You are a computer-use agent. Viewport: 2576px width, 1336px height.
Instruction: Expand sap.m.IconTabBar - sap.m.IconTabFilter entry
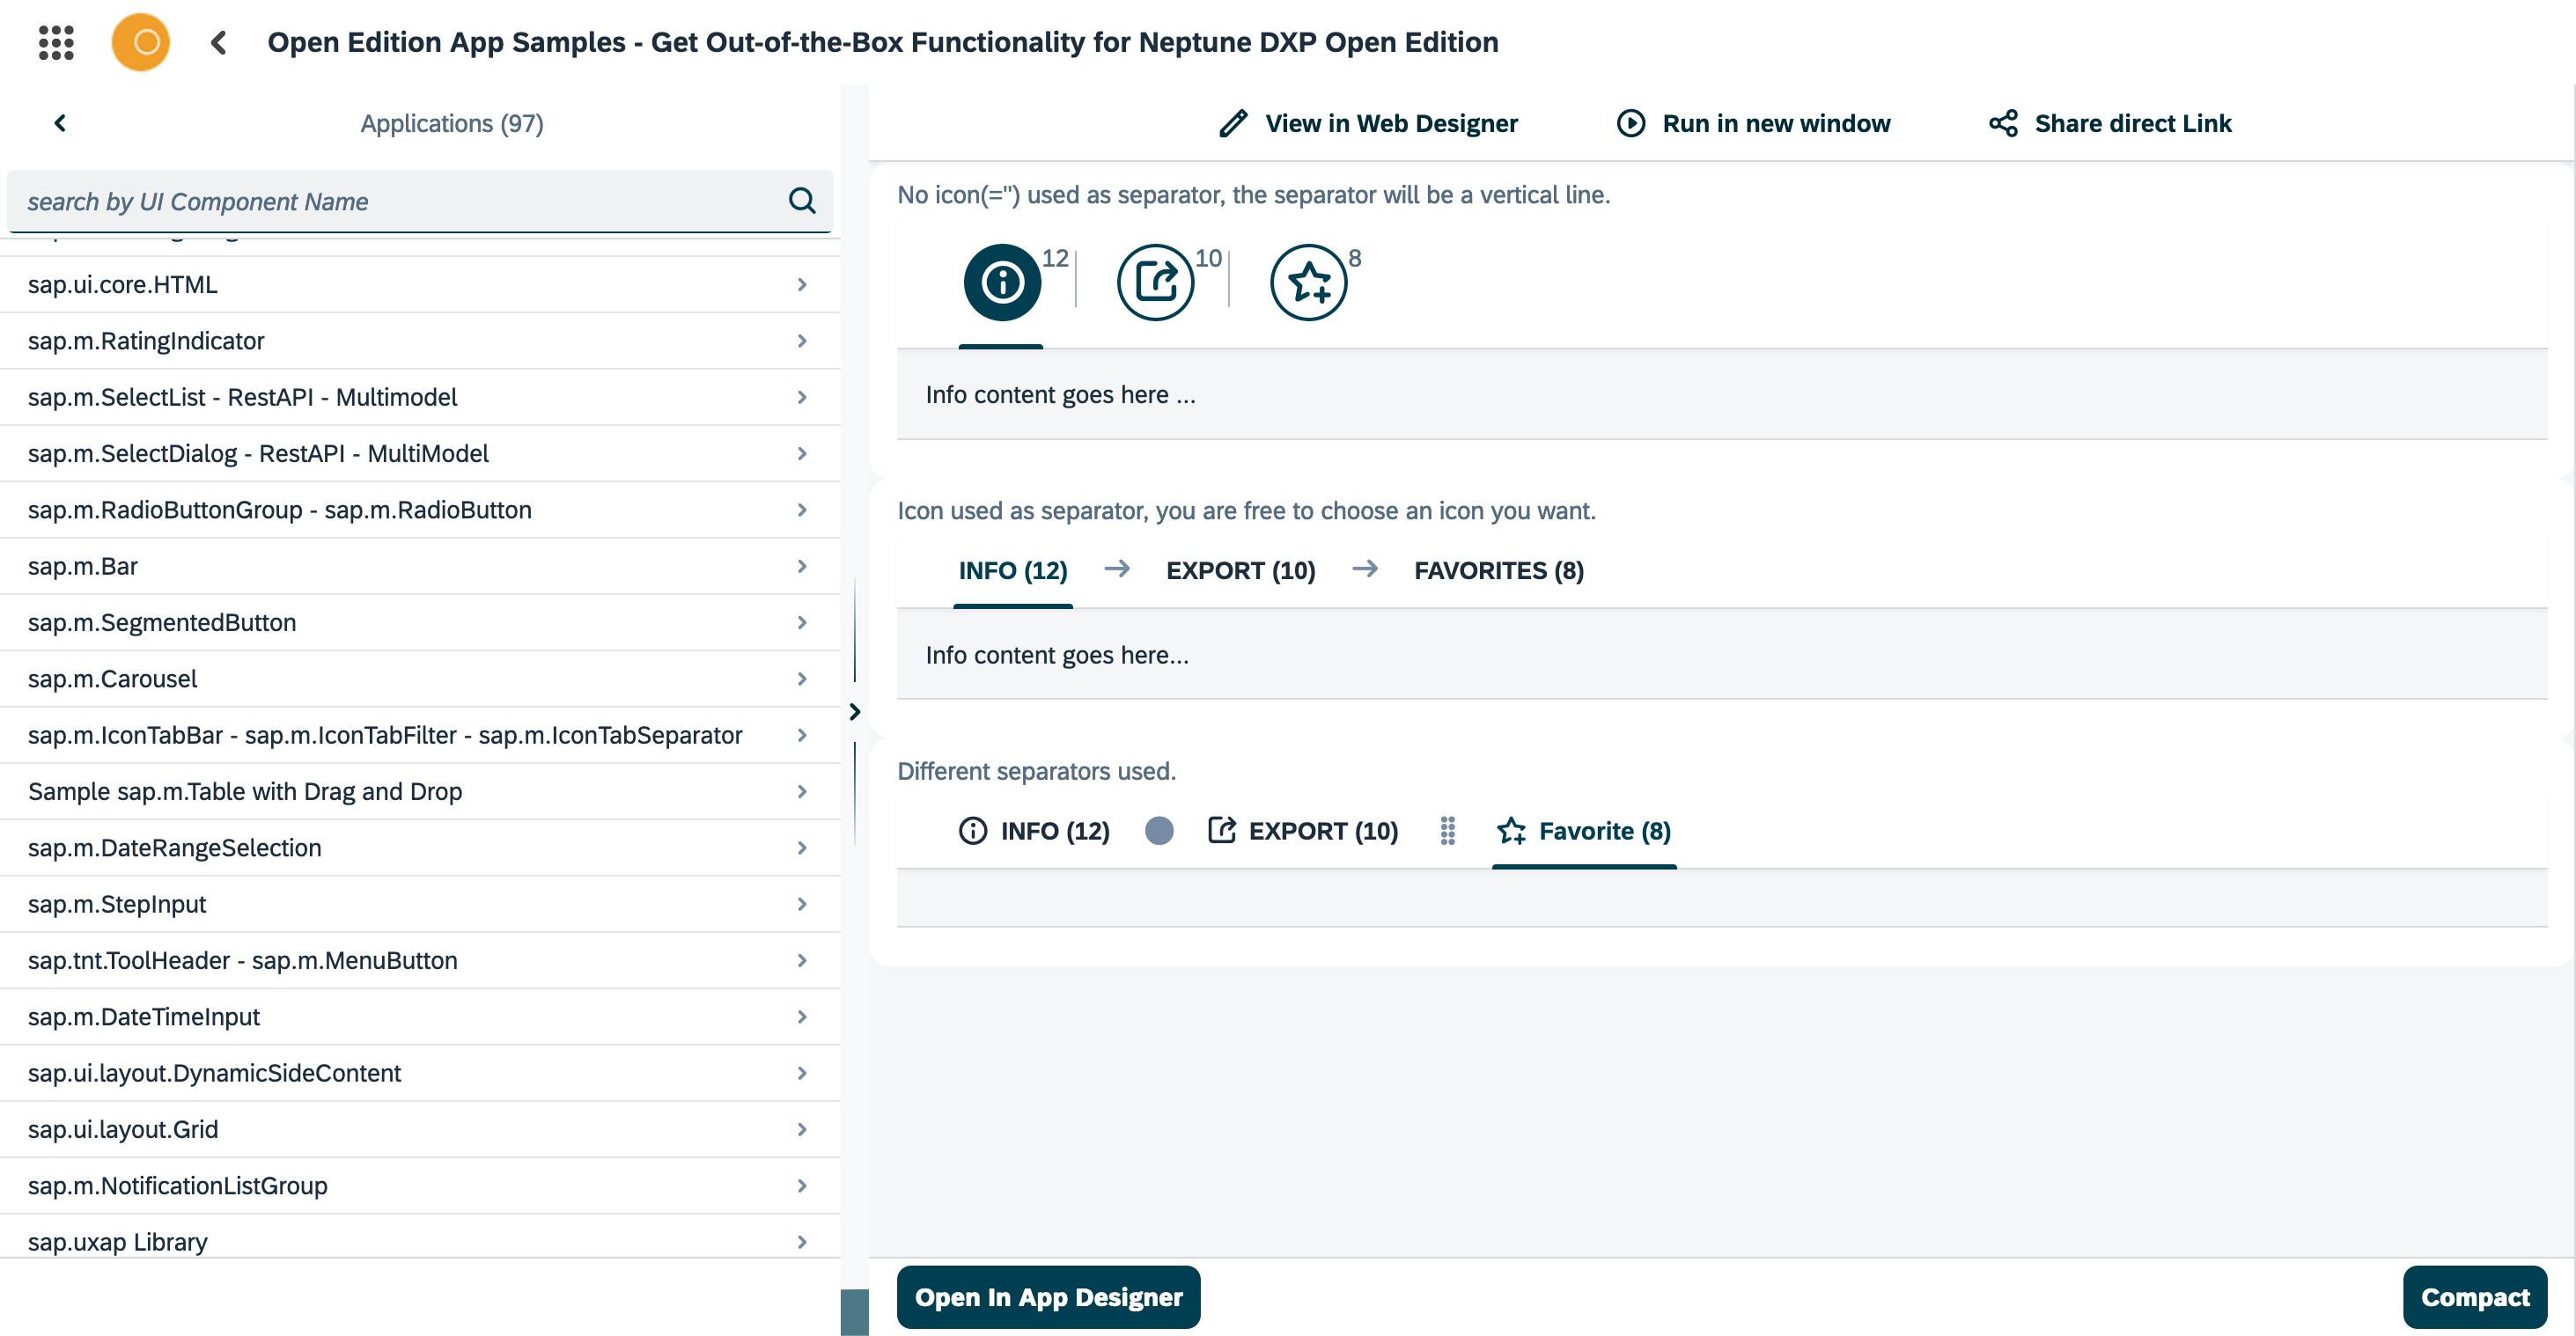point(802,735)
